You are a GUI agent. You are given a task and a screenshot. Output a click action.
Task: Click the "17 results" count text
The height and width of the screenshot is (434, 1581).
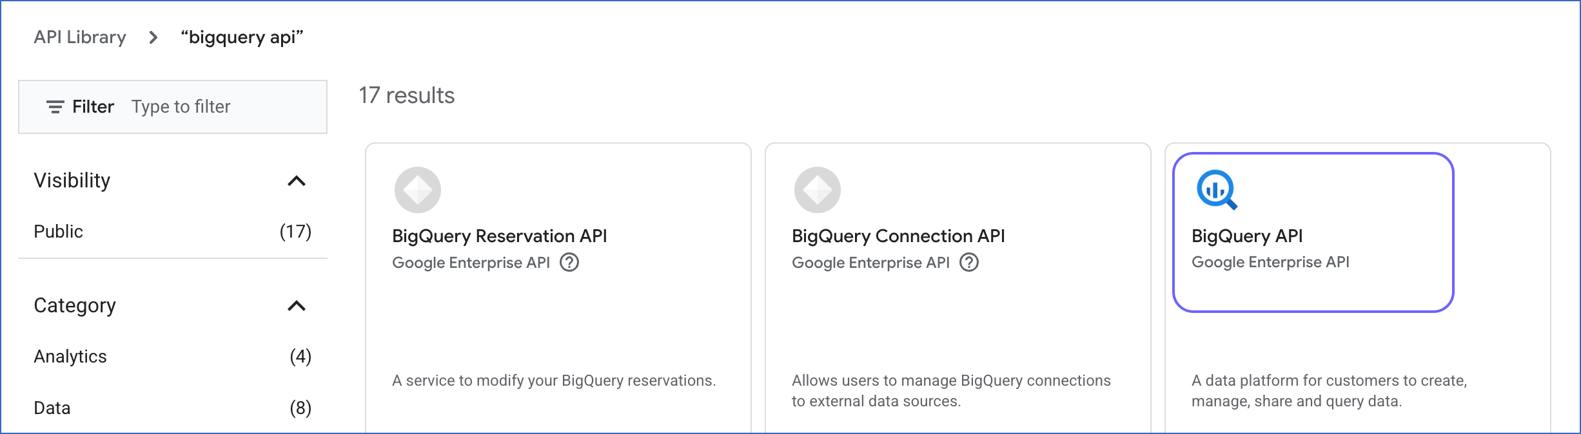click(407, 95)
